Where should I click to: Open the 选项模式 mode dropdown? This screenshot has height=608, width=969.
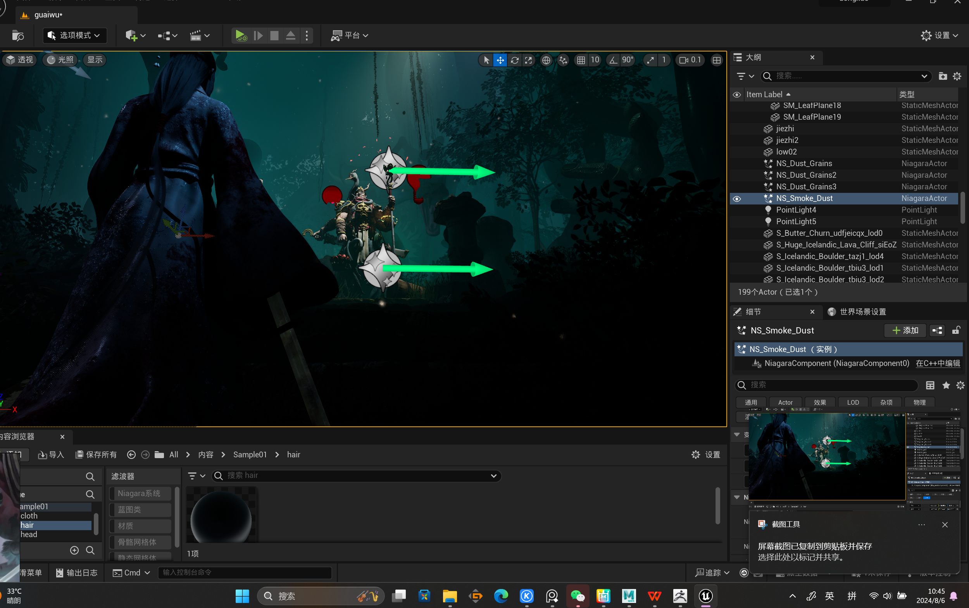coord(75,35)
